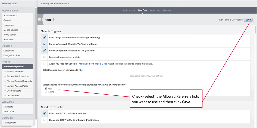The image size is (257, 128).
Task: Toggle Force safe search checkbox
Action: coord(44,44)
